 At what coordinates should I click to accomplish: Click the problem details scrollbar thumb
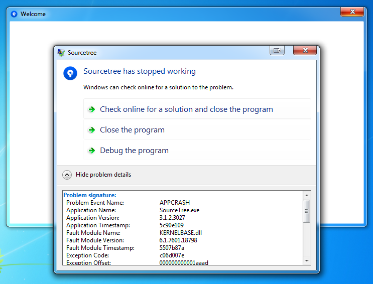(306, 211)
